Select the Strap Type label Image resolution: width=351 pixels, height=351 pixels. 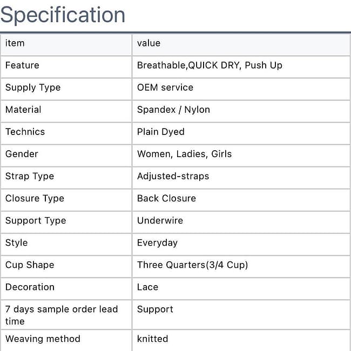click(30, 176)
